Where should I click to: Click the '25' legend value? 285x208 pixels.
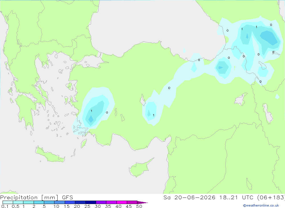click(87, 206)
